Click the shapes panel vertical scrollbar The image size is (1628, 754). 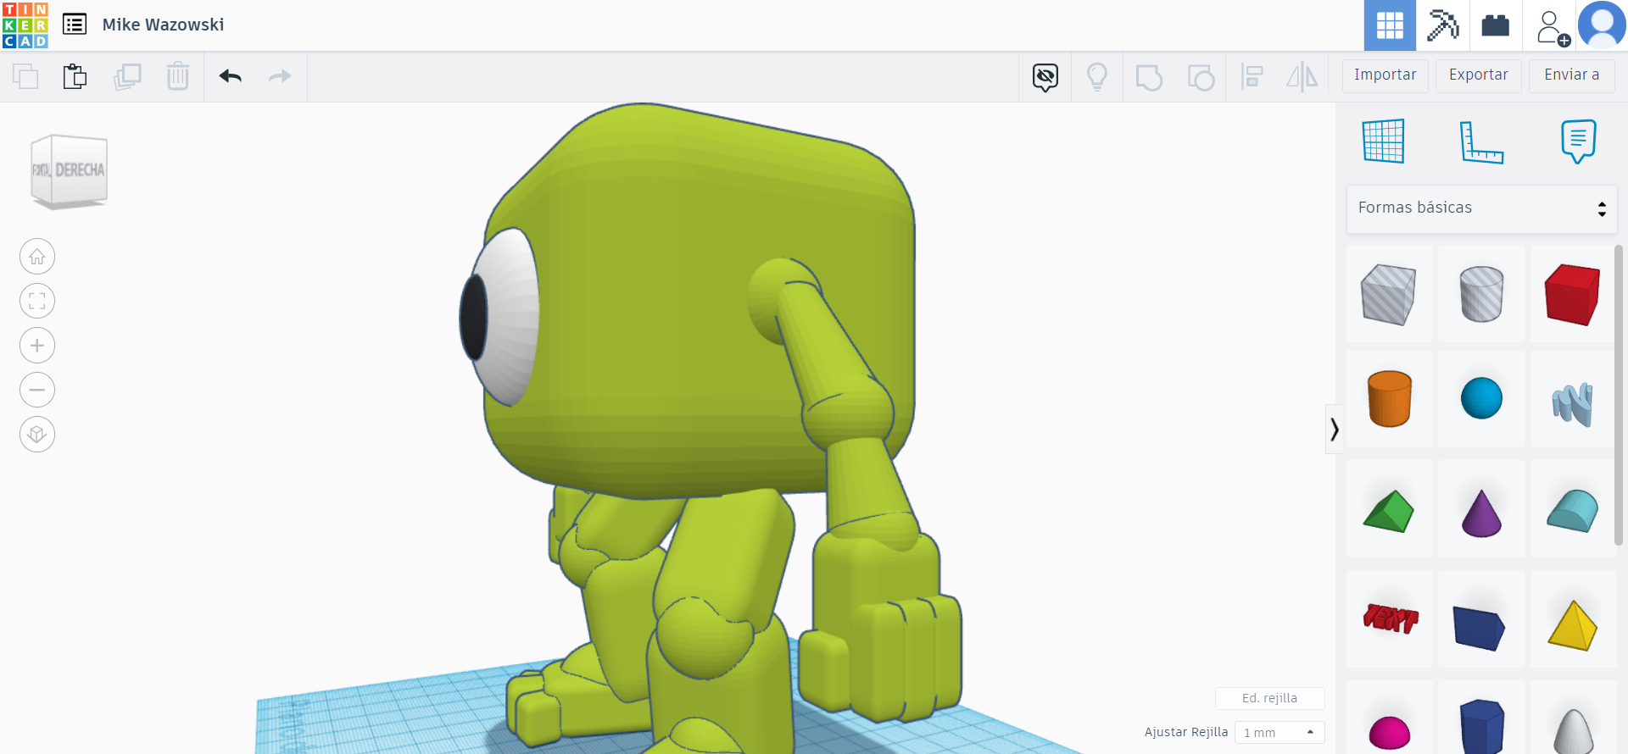tap(1619, 395)
